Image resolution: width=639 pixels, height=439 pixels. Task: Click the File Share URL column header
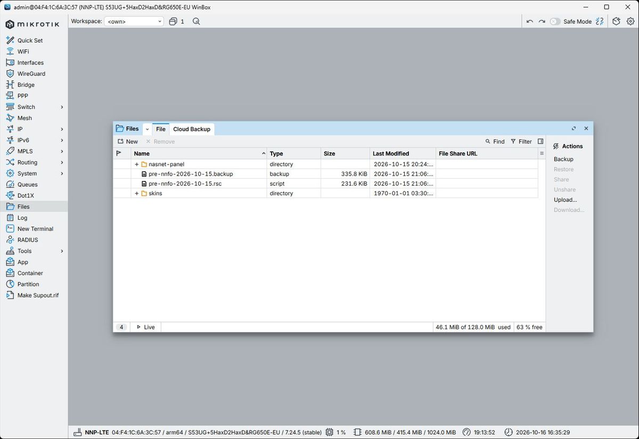487,154
